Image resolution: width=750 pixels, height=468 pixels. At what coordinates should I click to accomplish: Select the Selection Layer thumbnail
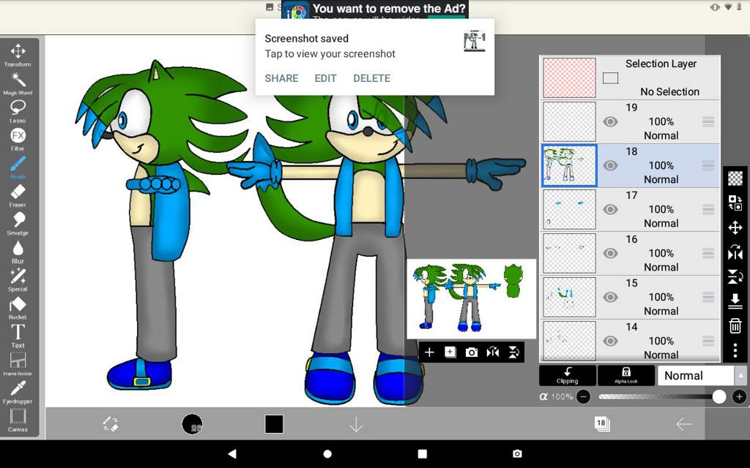569,78
